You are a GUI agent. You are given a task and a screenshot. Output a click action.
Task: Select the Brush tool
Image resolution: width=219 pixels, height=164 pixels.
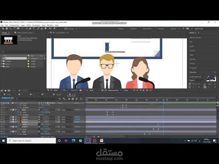click(38, 29)
